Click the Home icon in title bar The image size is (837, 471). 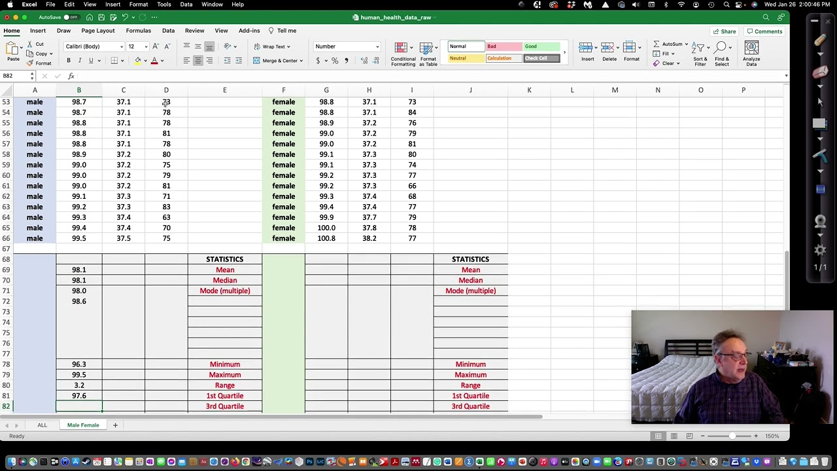click(x=90, y=17)
